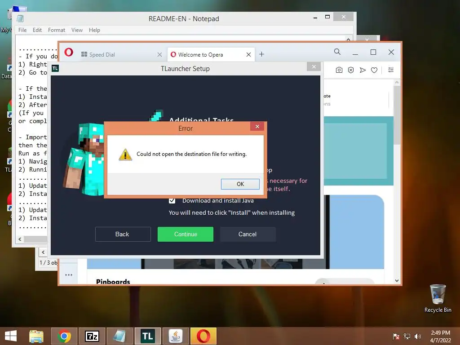Image resolution: width=460 pixels, height=345 pixels.
Task: Open Notepad Edit menu
Action: (x=37, y=30)
